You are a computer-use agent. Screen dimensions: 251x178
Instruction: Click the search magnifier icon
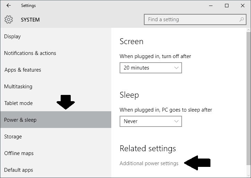point(242,19)
